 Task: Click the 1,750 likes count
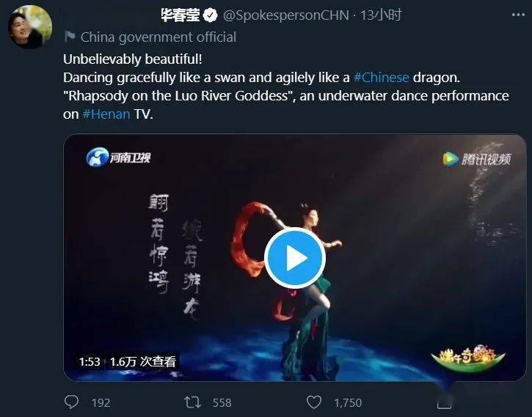(x=348, y=403)
